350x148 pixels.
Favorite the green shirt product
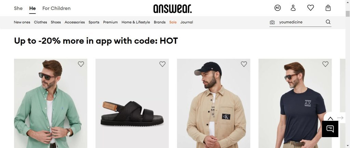click(x=81, y=64)
